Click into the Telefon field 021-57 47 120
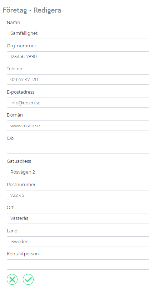Viewport: 149px width, 293px height. 78,79
